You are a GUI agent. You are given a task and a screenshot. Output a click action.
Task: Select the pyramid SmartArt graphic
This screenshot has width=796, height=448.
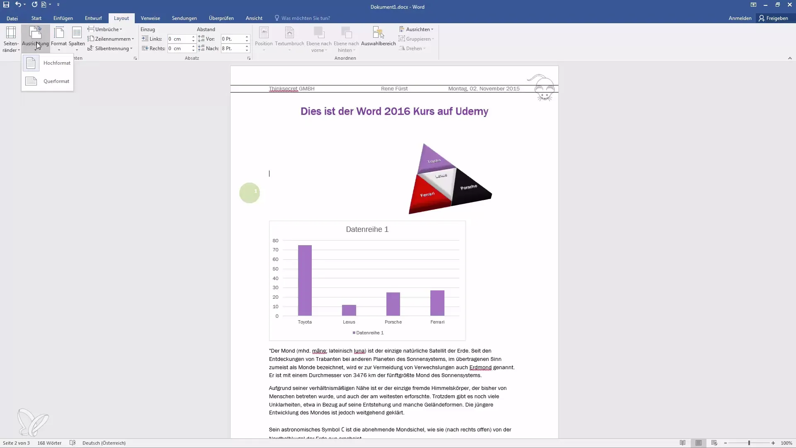(450, 179)
